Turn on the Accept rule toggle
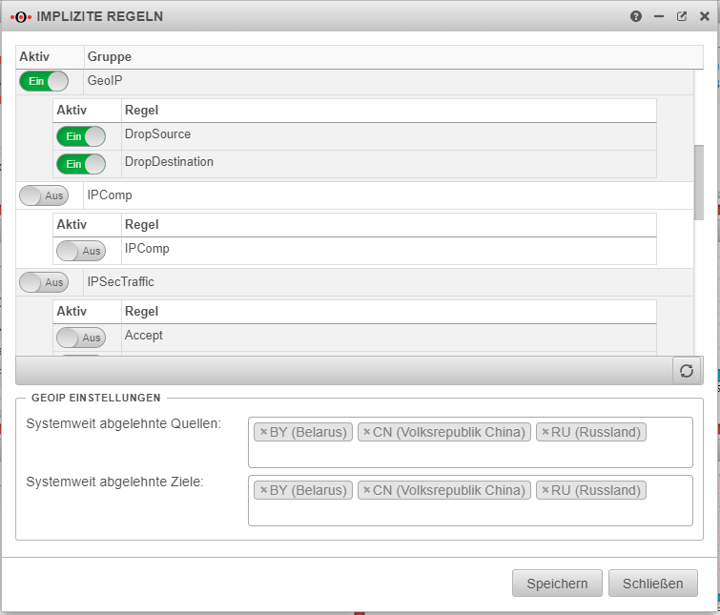This screenshot has width=720, height=615. tap(81, 337)
